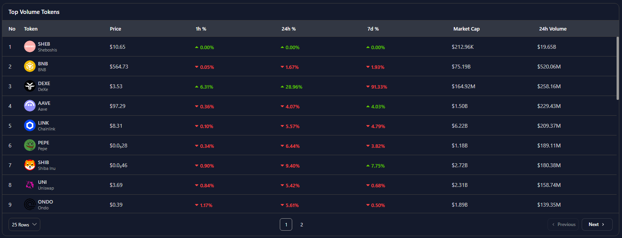Click the BNB token name
Image resolution: width=622 pixels, height=238 pixels.
pyautogui.click(x=43, y=64)
